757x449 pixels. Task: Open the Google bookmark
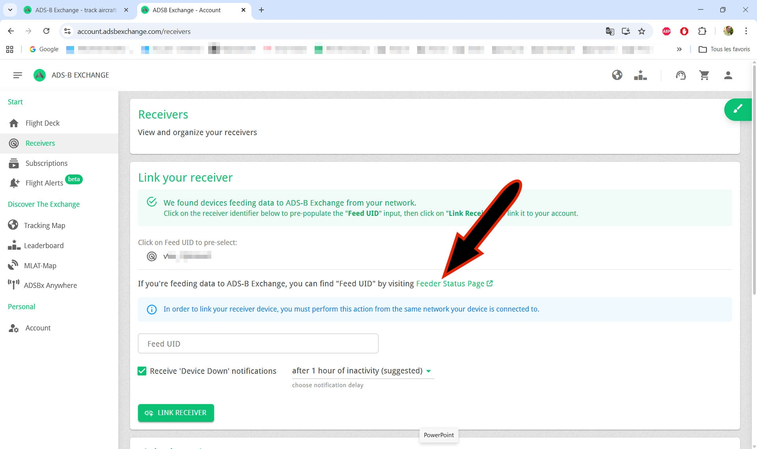coord(44,49)
